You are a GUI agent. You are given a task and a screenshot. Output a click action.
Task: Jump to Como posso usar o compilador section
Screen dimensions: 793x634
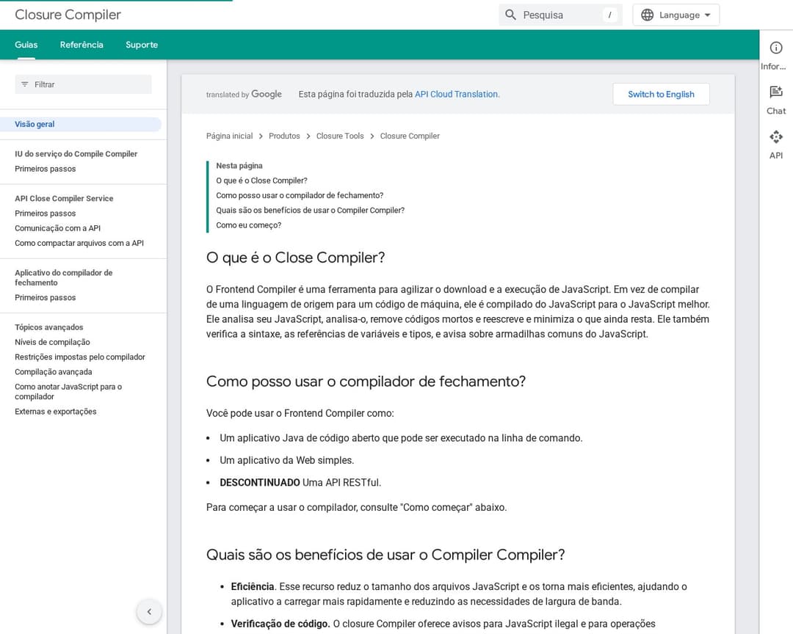300,195
